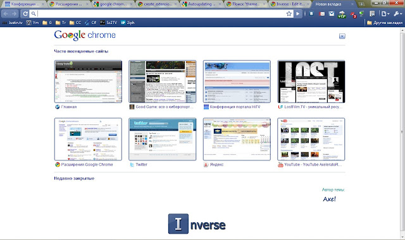Click the Go play-arrow button beside address bar
The image size is (405, 240).
pos(298,14)
